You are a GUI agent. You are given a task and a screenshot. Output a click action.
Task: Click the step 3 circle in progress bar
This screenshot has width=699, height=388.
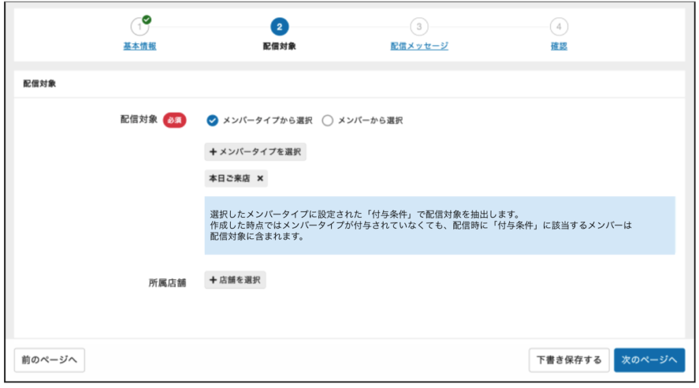click(x=419, y=27)
